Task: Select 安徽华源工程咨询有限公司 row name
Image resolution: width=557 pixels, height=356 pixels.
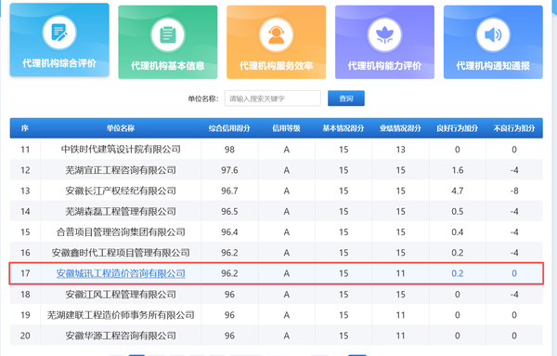Action: (121, 336)
